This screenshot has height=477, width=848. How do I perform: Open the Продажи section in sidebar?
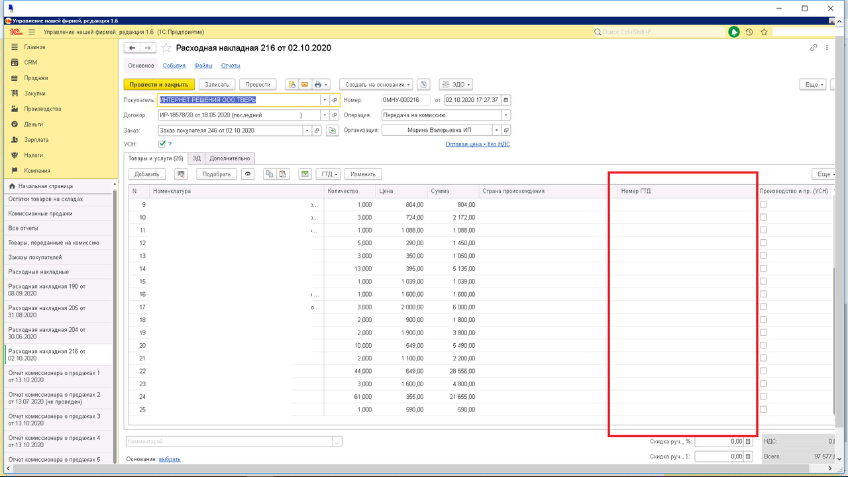(x=36, y=78)
